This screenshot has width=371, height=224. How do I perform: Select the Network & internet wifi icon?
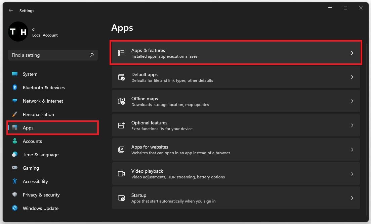pos(15,101)
